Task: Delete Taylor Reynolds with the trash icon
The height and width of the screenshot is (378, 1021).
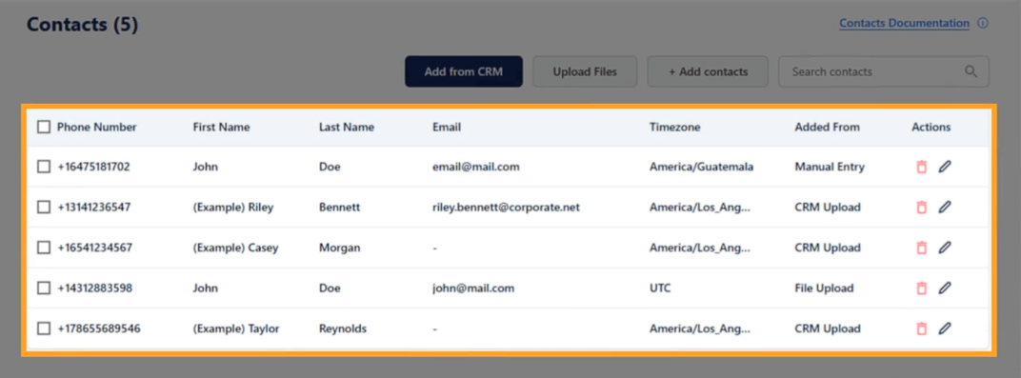Action: [921, 328]
